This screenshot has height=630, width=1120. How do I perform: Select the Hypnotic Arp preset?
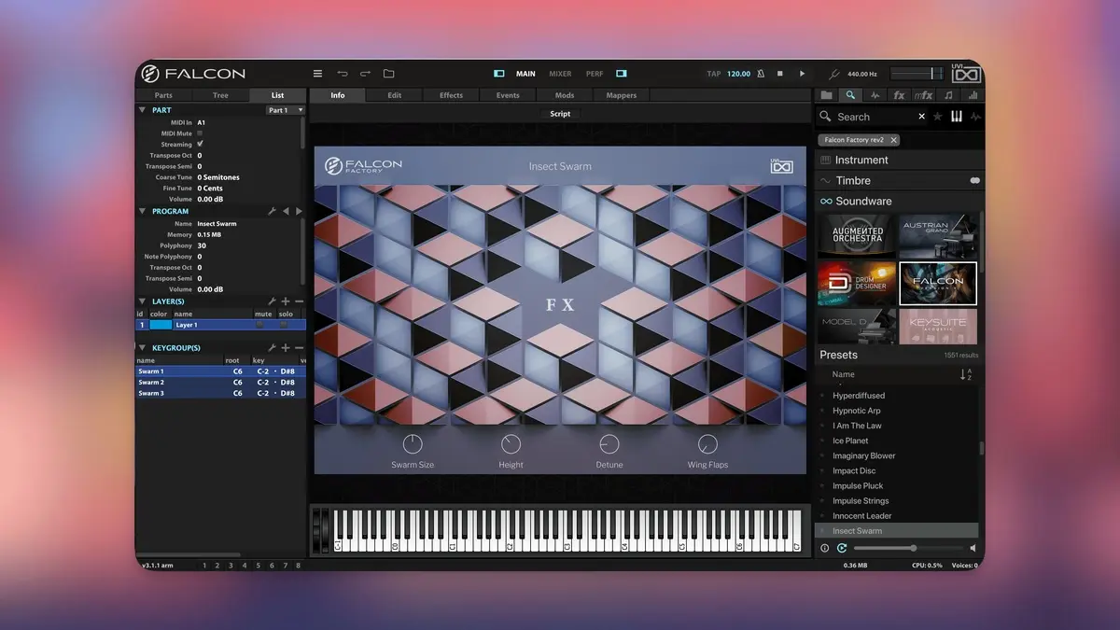click(856, 411)
